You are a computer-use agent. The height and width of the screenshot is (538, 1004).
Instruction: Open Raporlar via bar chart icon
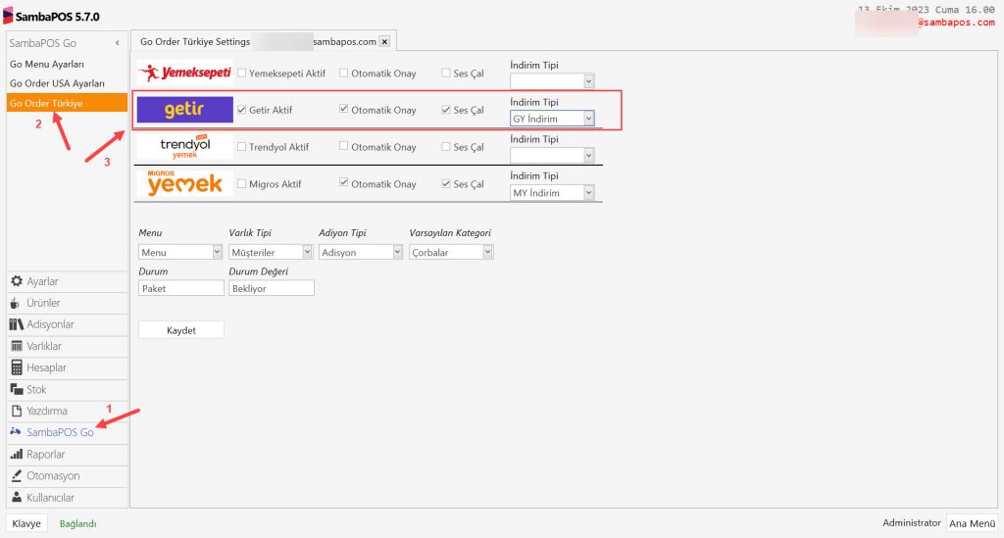[x=17, y=454]
